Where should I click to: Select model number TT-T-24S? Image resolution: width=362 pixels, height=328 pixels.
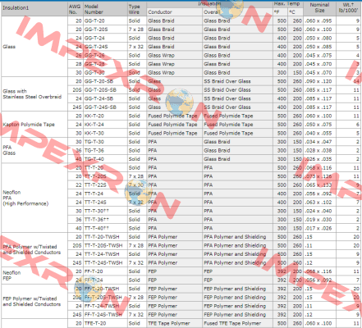click(95, 203)
